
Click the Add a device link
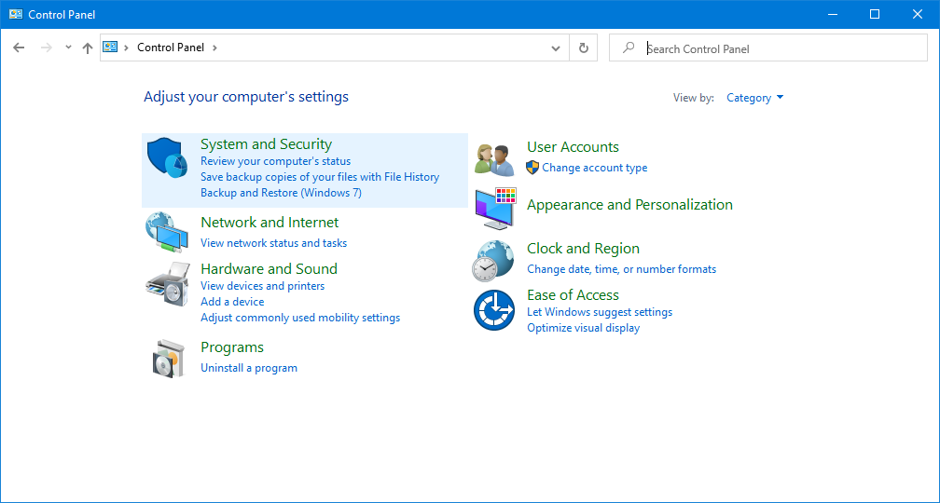[x=232, y=302]
